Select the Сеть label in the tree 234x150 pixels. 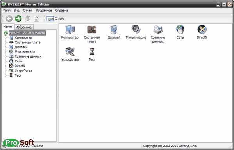click(18, 61)
